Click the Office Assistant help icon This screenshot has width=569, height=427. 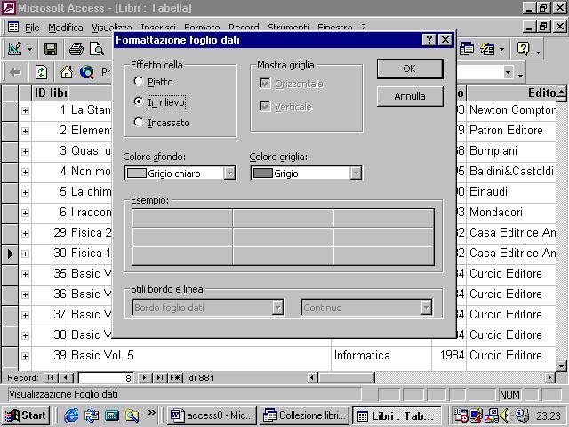tap(524, 49)
